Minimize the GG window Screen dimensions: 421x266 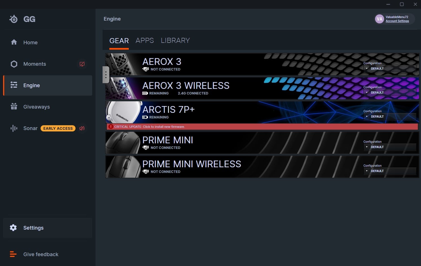[388, 4]
